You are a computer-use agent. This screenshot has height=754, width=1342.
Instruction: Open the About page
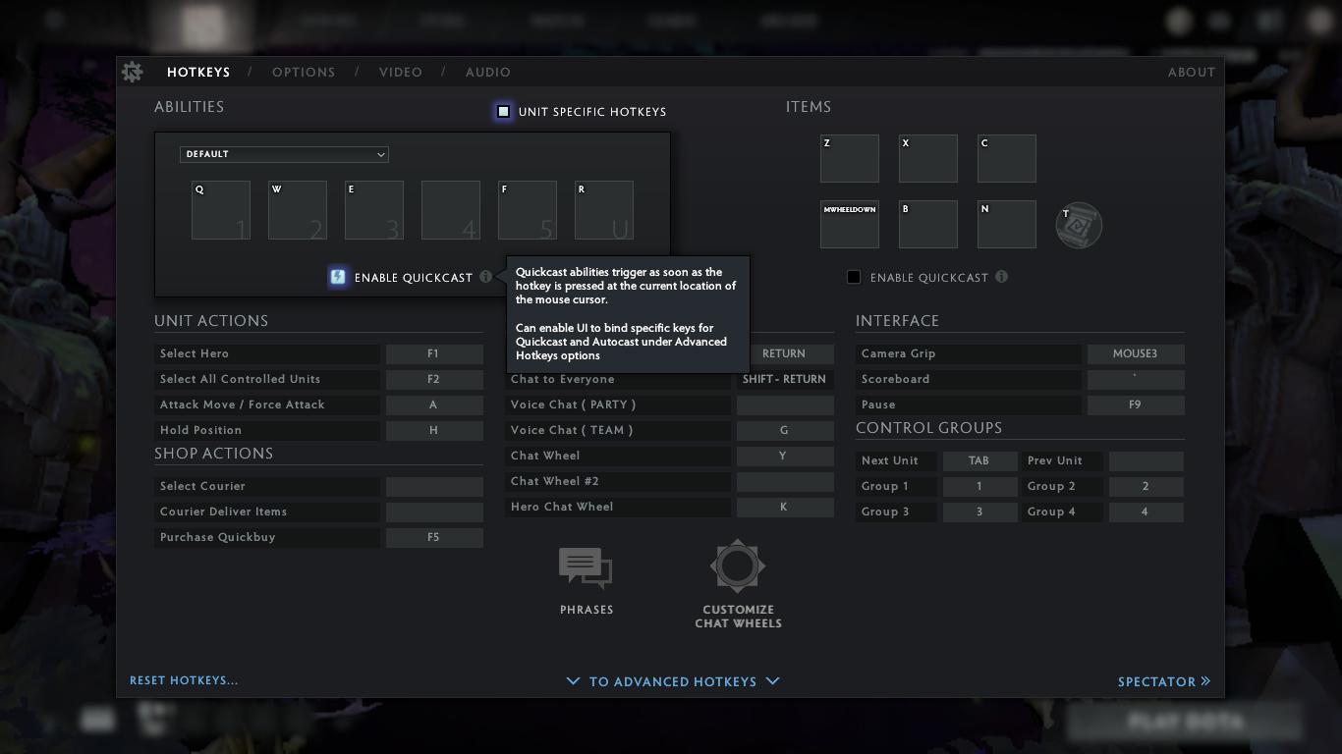[1192, 72]
